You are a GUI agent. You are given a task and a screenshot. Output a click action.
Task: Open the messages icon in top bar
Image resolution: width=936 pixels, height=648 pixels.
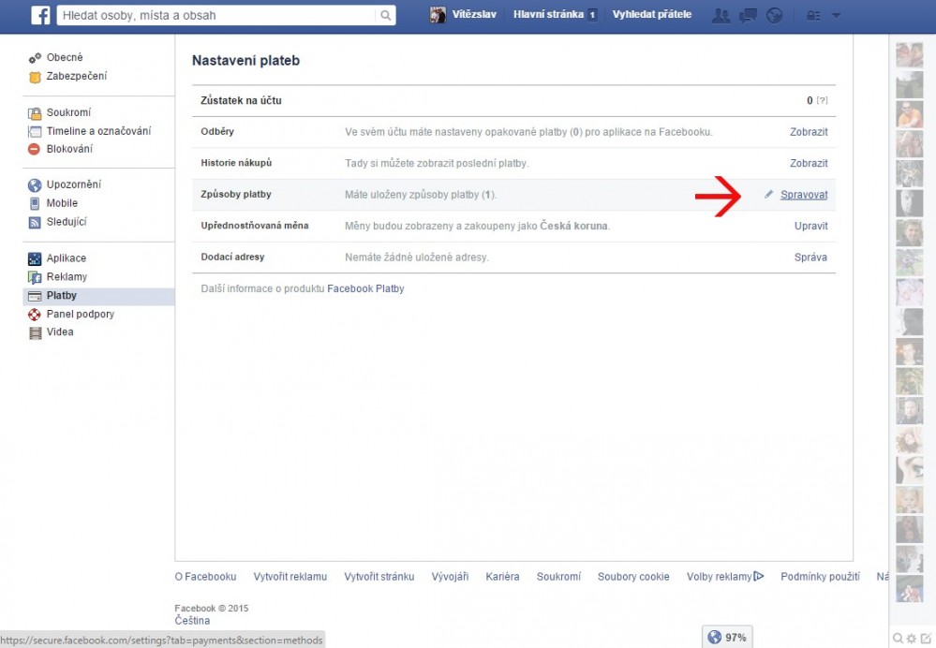[x=748, y=16]
